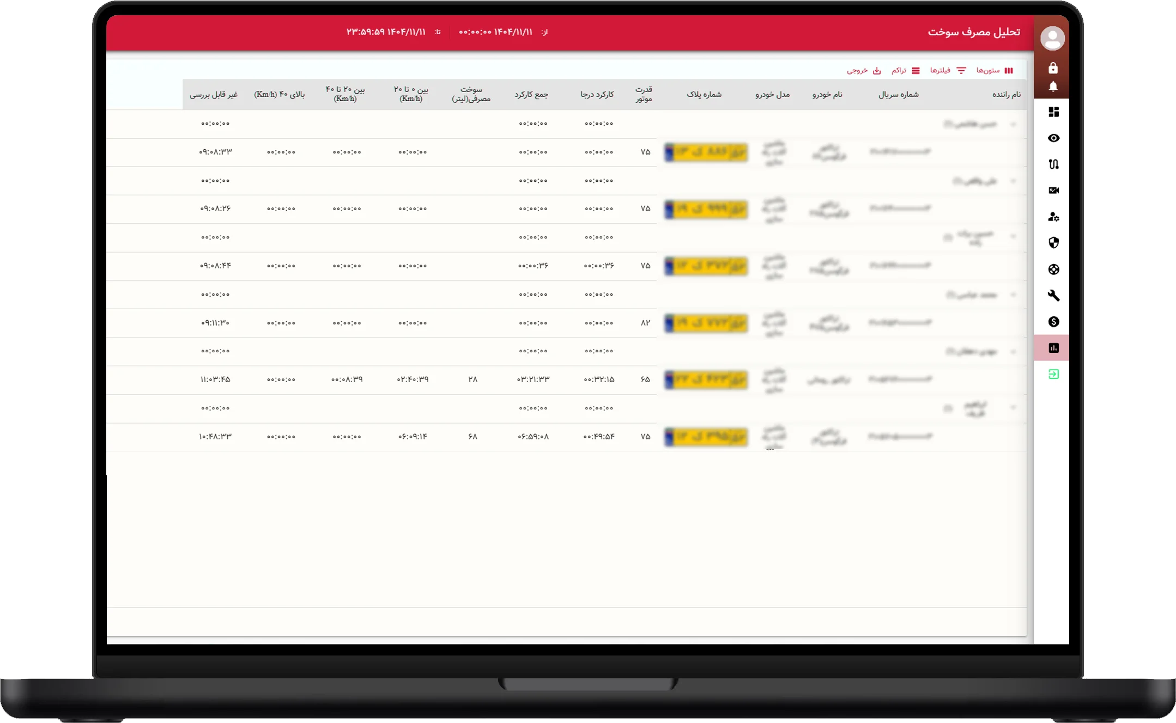
Task: Open the eye monitoring icon
Action: (x=1053, y=138)
